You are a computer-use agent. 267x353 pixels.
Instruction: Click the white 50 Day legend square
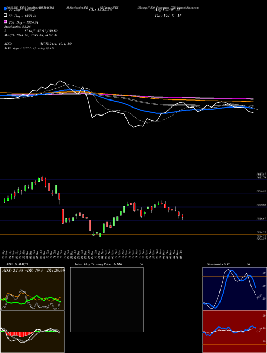[x=6, y=16]
